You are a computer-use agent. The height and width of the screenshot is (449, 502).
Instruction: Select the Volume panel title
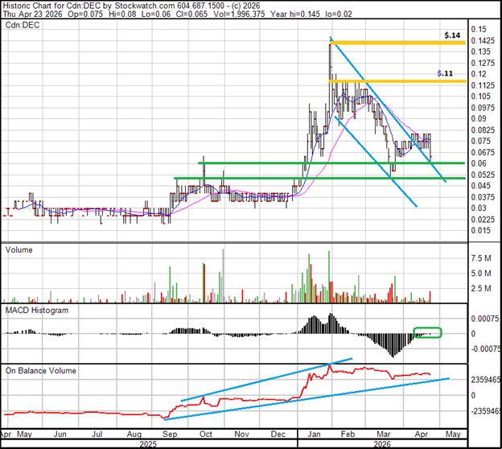click(x=20, y=249)
